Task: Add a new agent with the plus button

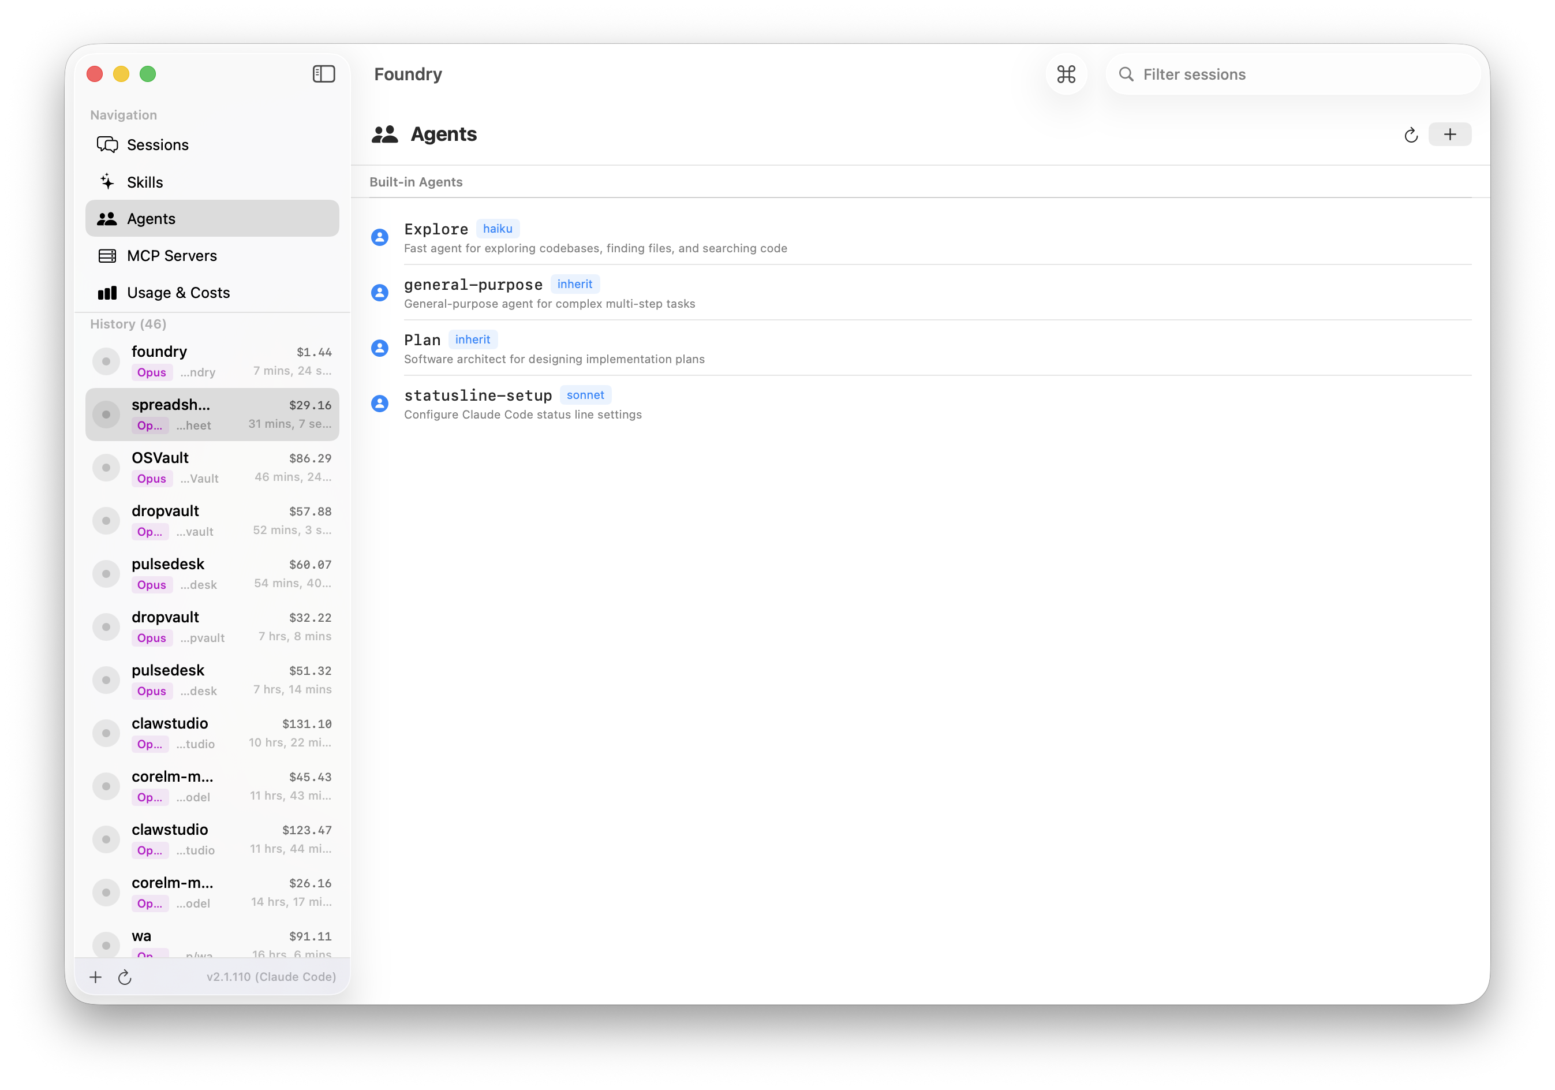Action: coord(1449,134)
